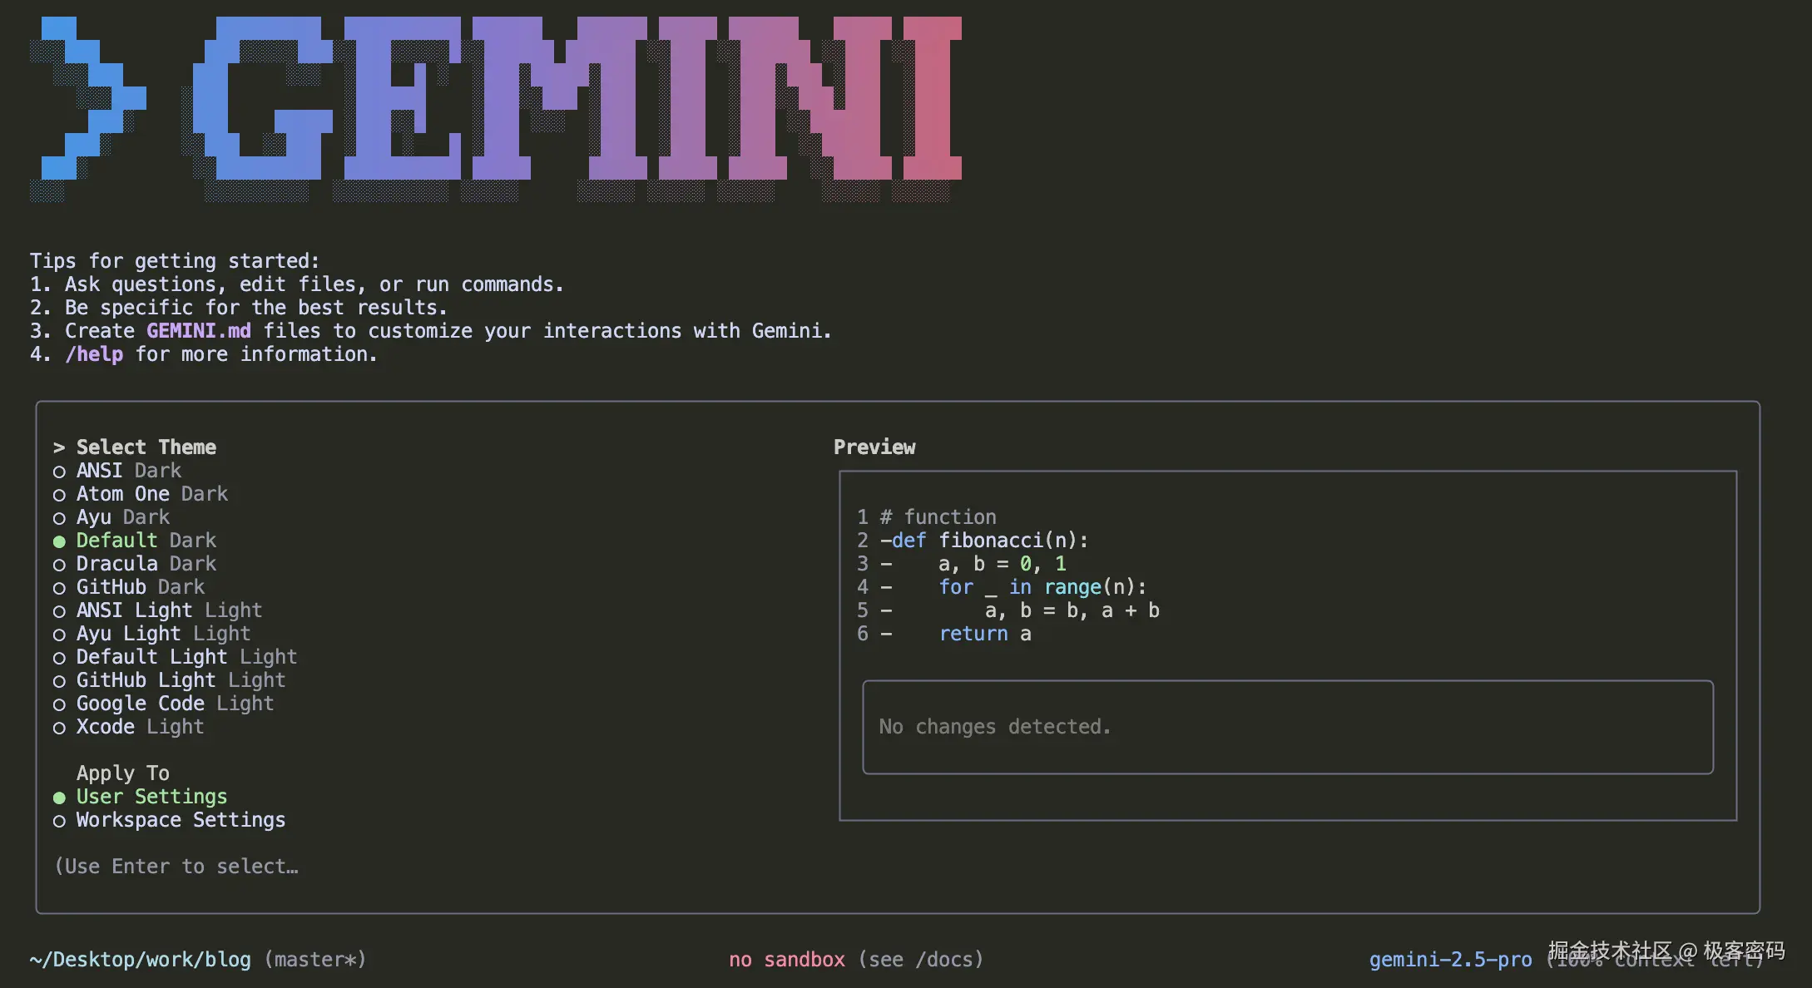This screenshot has width=1812, height=988.
Task: Select the ANSI Dark theme radio option
Action: pyautogui.click(x=128, y=471)
